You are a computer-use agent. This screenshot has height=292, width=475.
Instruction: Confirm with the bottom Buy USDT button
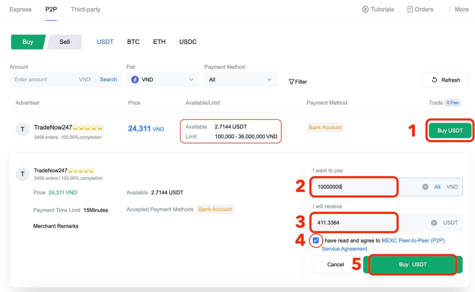[413, 264]
